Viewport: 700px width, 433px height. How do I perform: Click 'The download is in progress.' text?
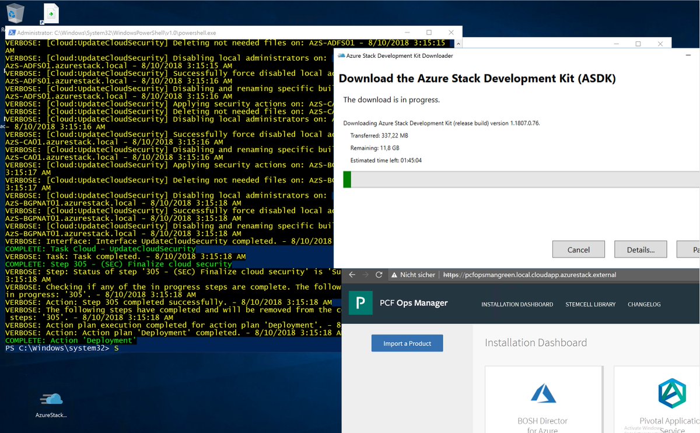pos(391,100)
